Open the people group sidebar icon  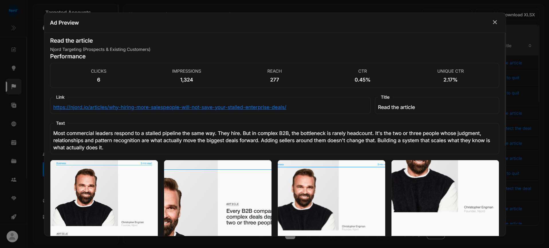13,180
